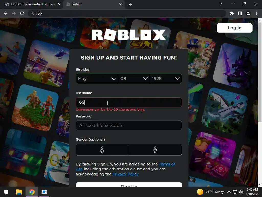Click the Birthday label
Screen dimensions: 262x197
click(x=83, y=69)
